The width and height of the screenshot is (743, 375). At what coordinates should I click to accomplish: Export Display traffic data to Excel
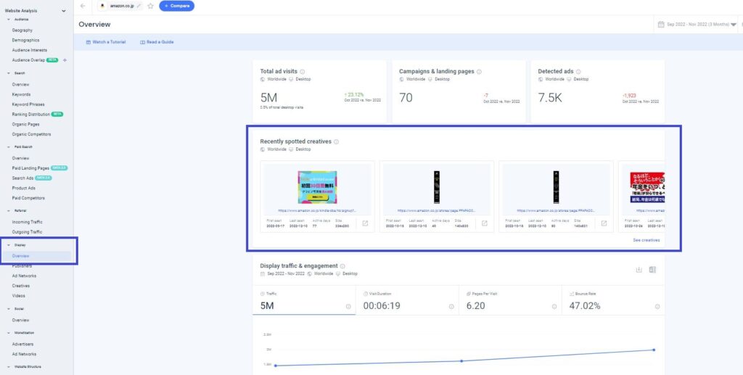[x=652, y=270]
